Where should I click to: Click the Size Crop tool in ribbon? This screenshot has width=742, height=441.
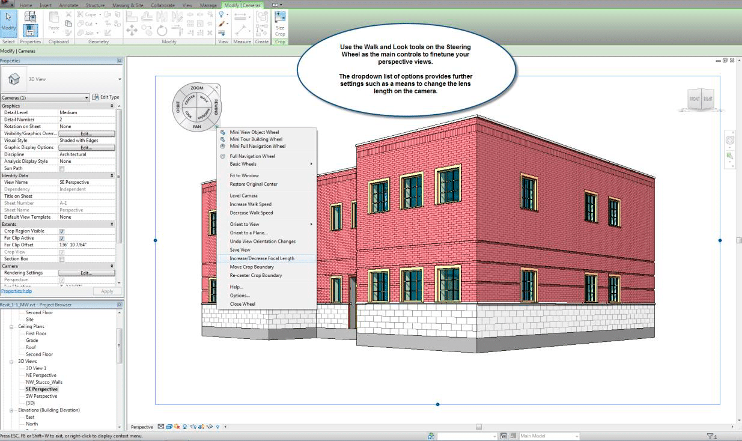point(280,24)
